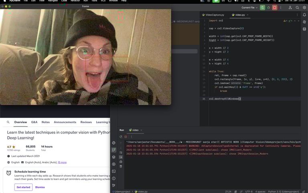Image resolution: width=308 pixels, height=193 pixels.
Task: Close the video.py editor tab
Action: (247, 15)
